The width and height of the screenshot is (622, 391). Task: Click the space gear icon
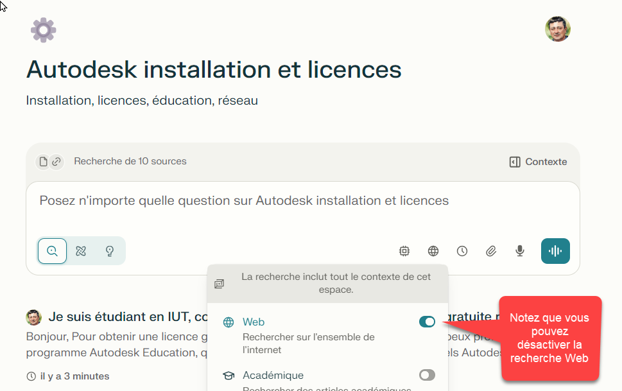pos(43,30)
